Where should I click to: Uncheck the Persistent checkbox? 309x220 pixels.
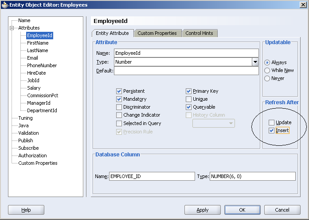[119, 91]
